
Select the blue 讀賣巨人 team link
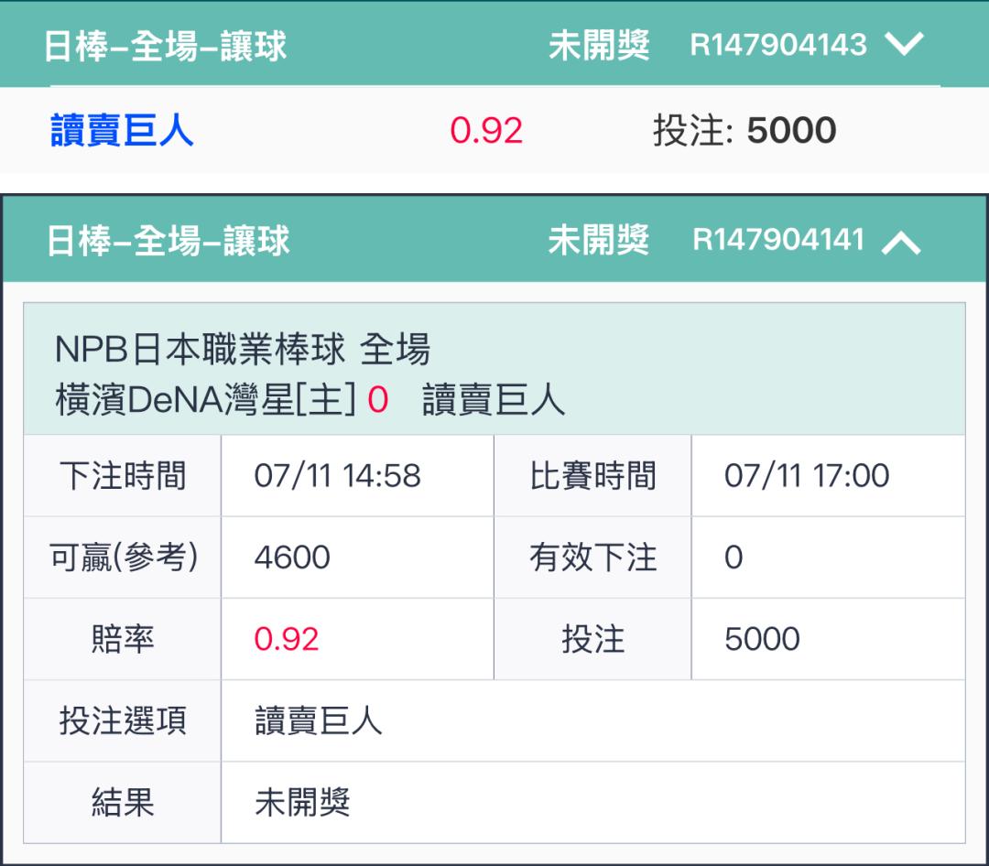click(x=122, y=130)
